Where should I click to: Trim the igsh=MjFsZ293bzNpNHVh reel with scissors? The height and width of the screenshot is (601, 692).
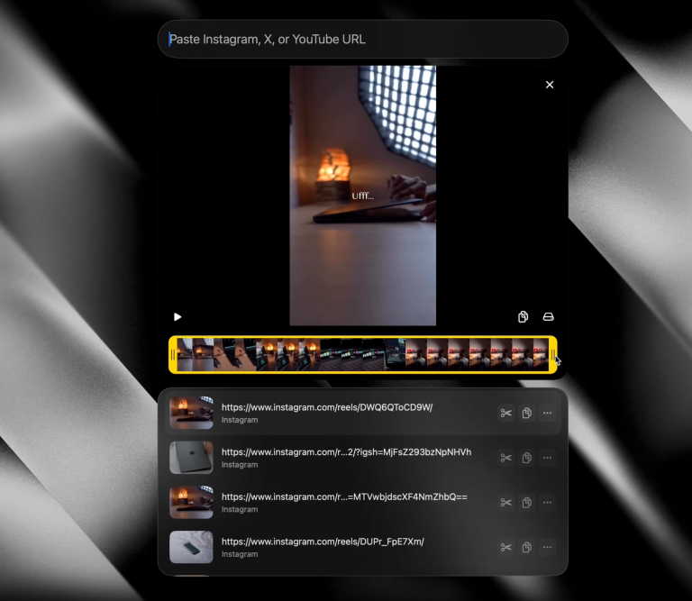tap(506, 458)
